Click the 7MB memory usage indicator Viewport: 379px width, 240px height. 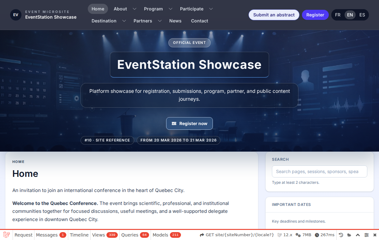[303, 235]
